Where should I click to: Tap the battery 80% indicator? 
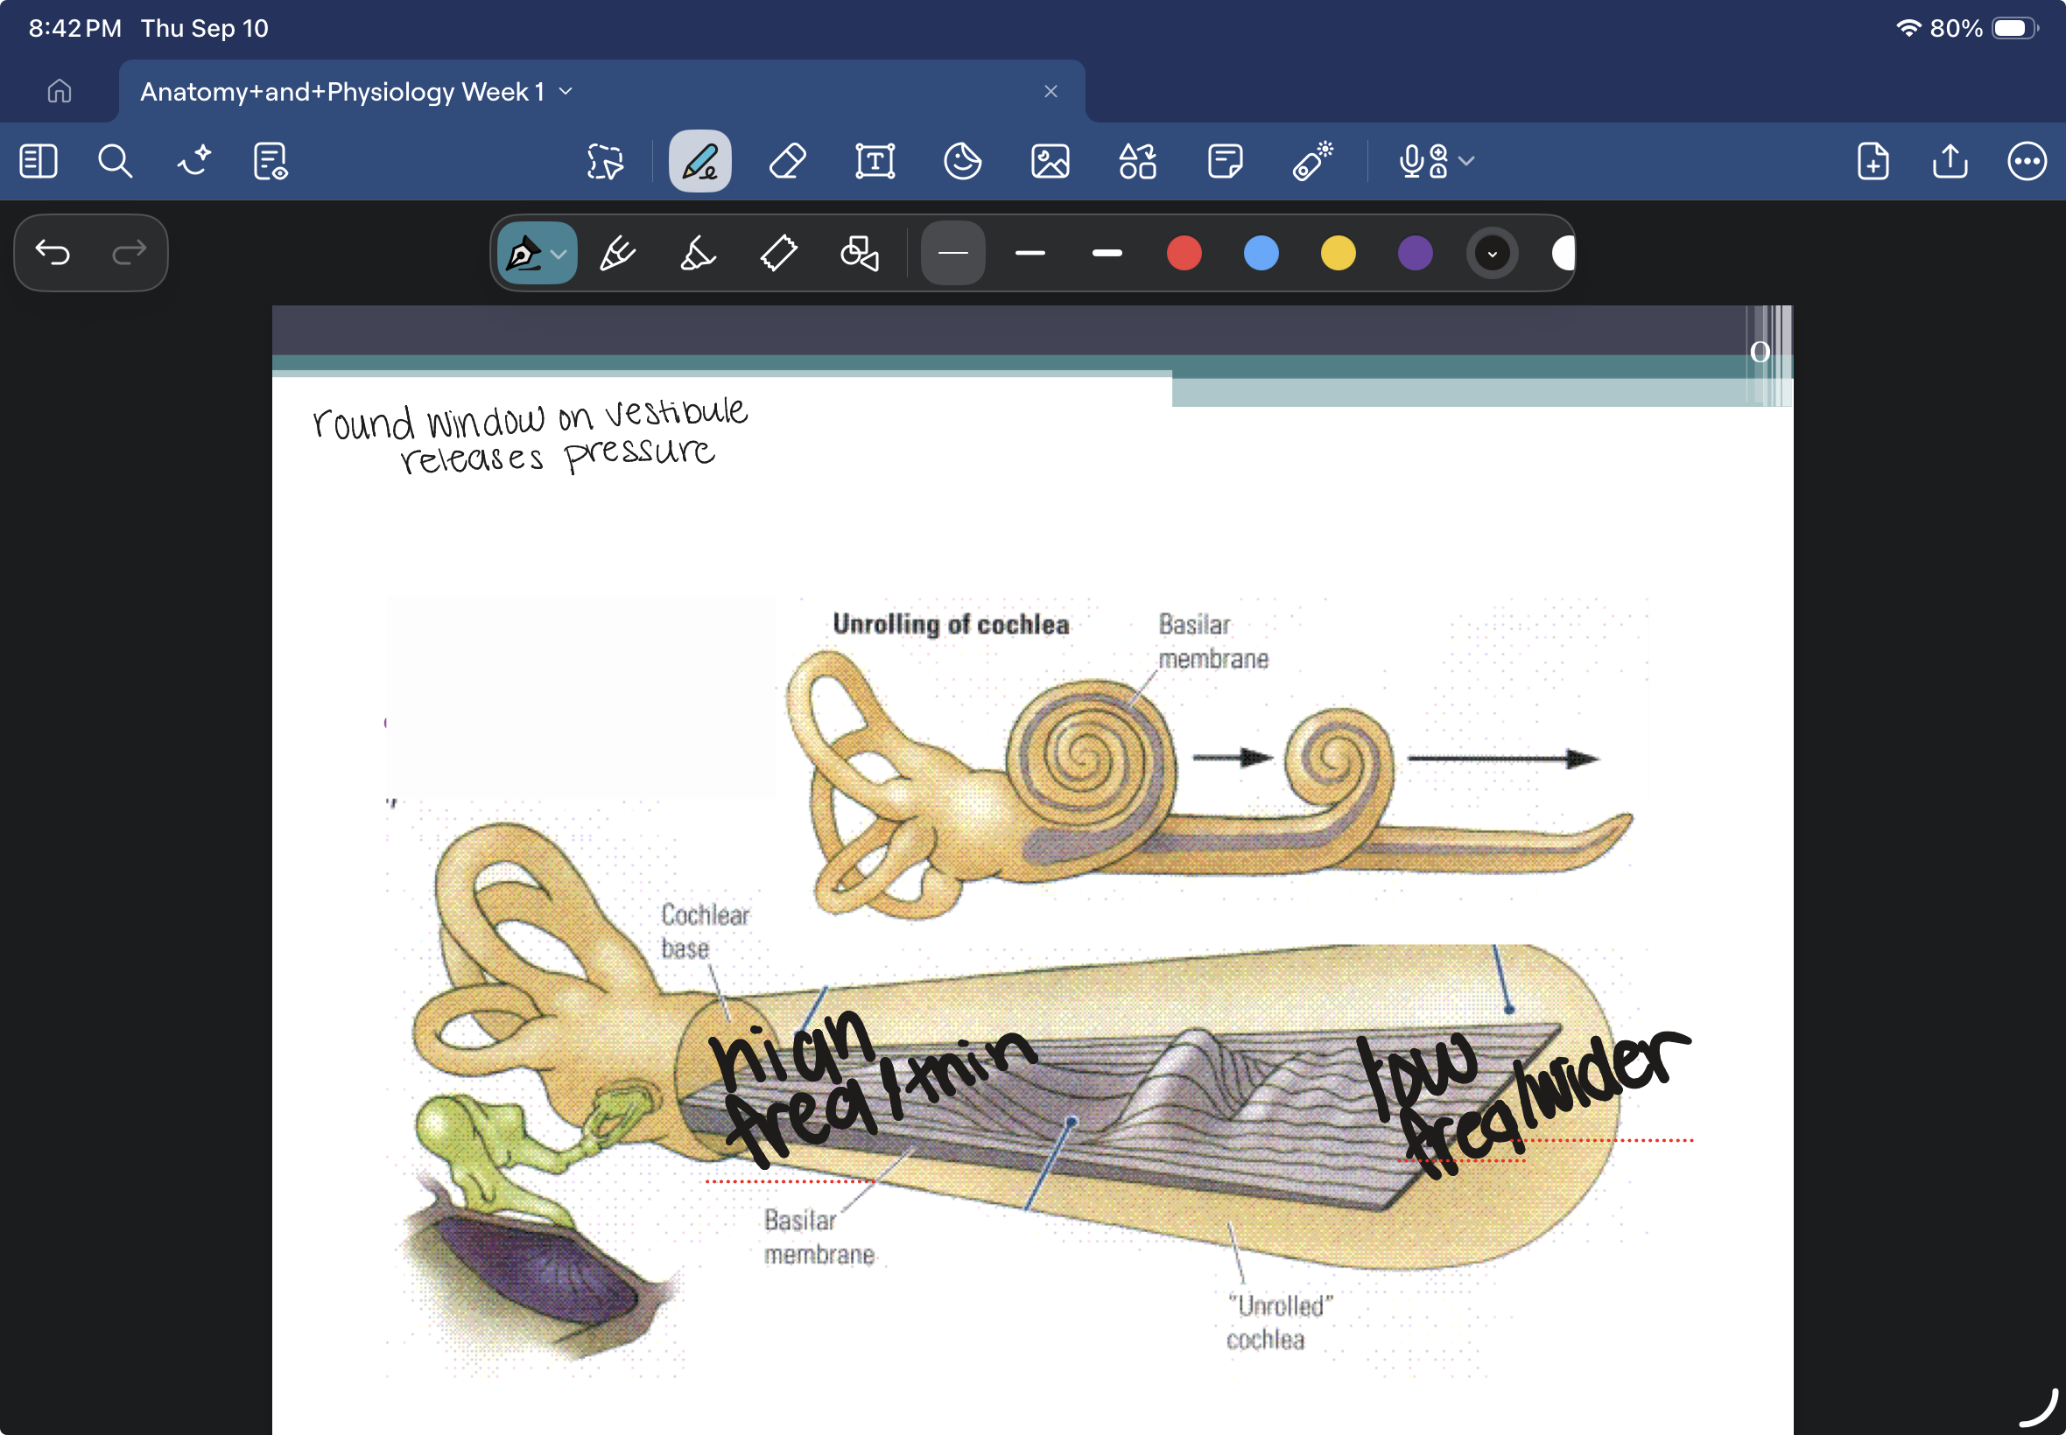click(1985, 28)
